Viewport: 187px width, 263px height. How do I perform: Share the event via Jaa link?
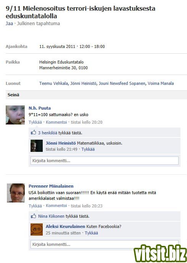click(x=9, y=24)
